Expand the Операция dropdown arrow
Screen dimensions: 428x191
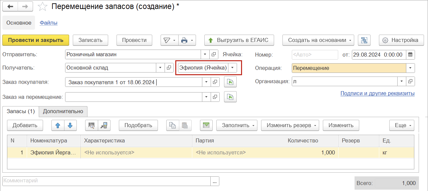point(410,68)
